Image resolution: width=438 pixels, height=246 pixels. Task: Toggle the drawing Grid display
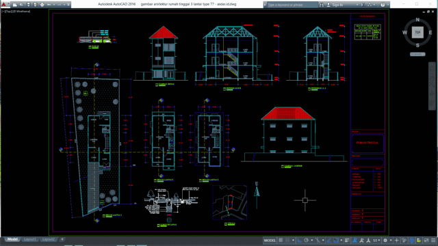pyautogui.click(x=281, y=240)
